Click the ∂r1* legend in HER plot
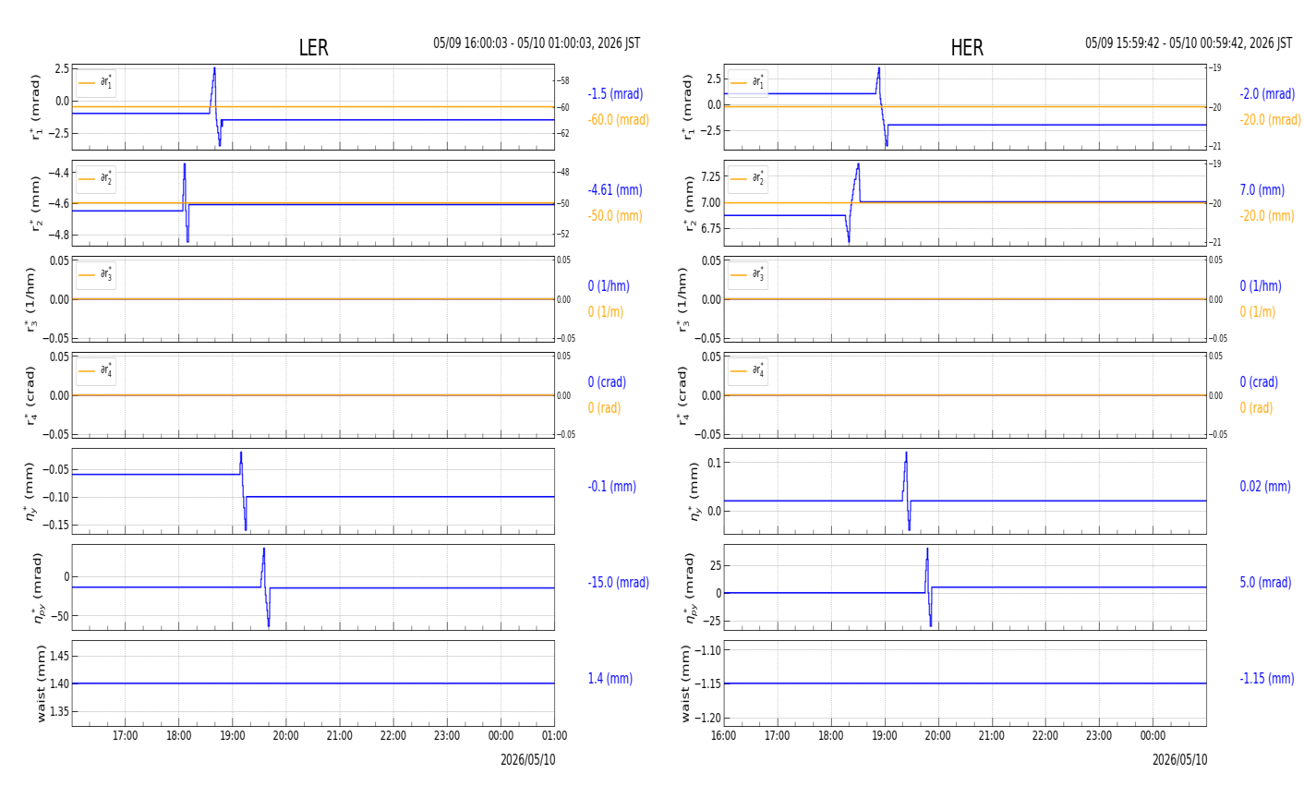This screenshot has height=798, width=1304. [748, 83]
